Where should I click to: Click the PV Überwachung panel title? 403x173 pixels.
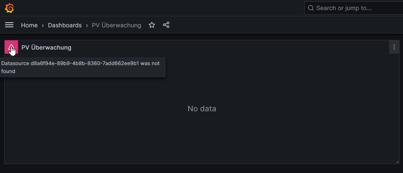(46, 47)
